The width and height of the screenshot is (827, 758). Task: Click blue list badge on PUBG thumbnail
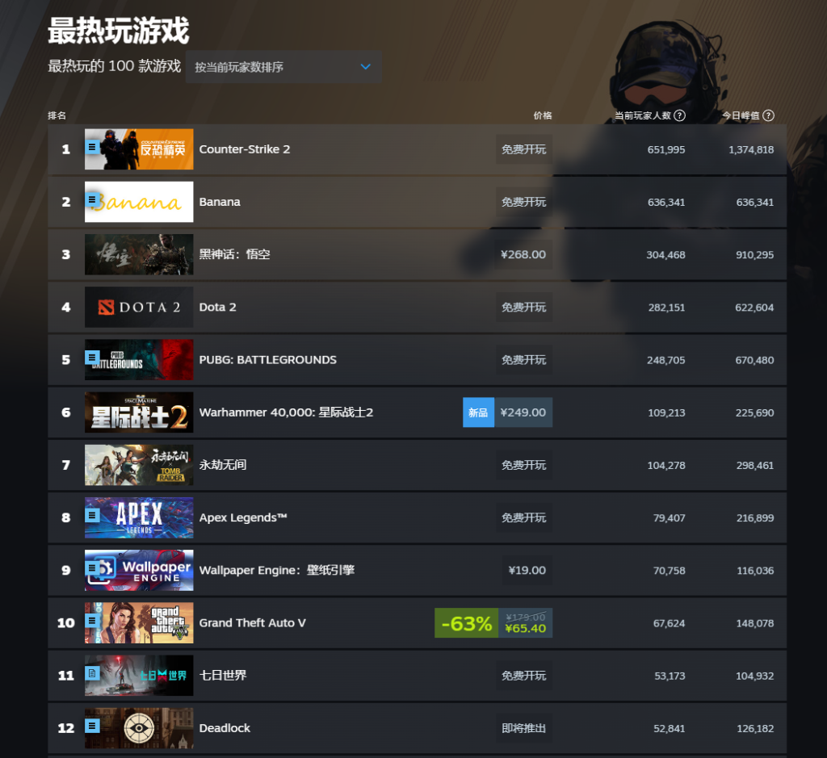point(92,358)
